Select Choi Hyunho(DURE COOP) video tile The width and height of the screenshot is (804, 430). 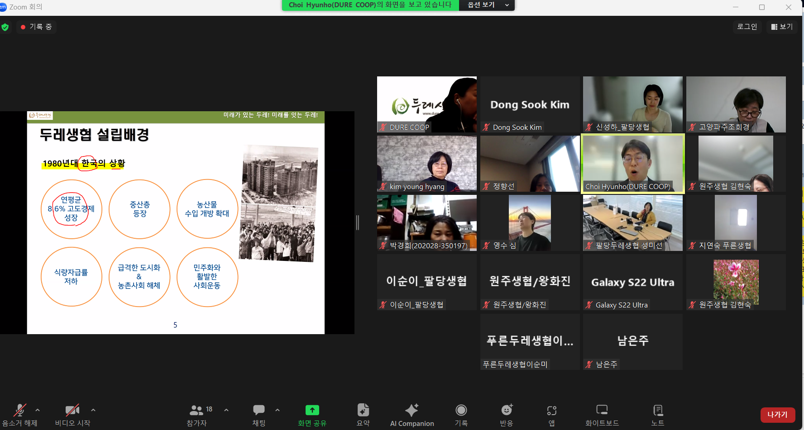point(632,164)
